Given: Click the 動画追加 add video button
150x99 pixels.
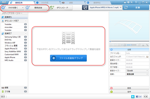Looking at the screenshot, I should click(37, 8).
